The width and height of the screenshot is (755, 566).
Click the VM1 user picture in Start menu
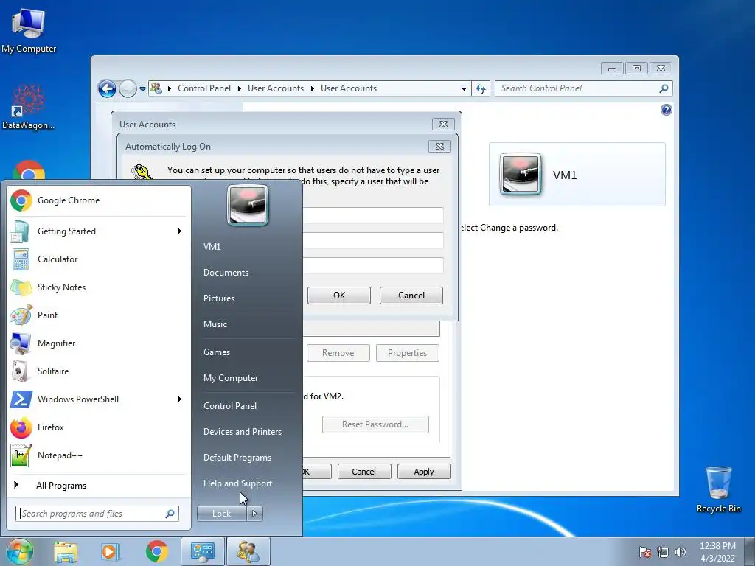tap(248, 205)
